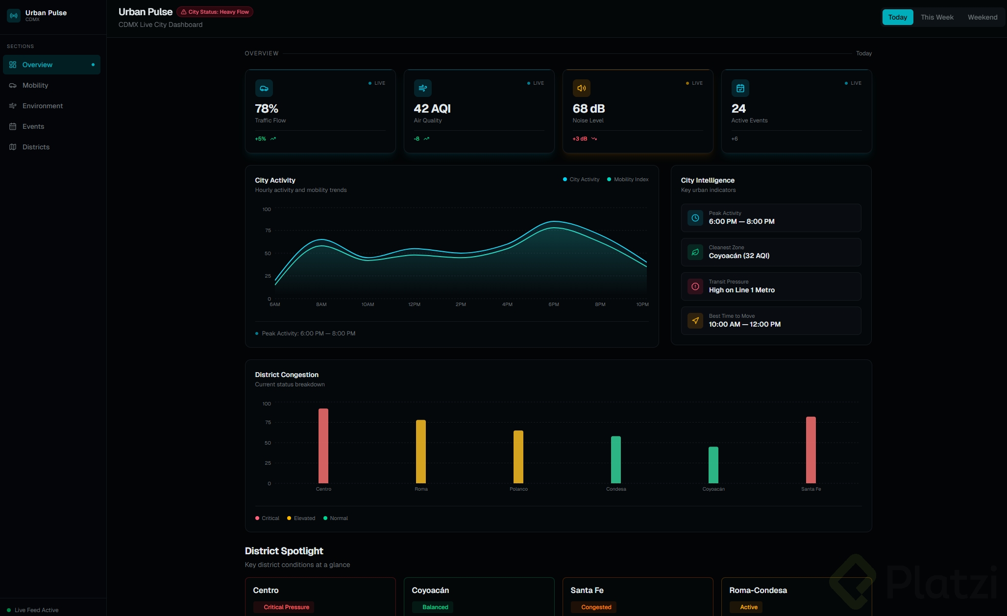Click the Best Time to Move arrow icon
This screenshot has width=1007, height=616.
click(695, 321)
